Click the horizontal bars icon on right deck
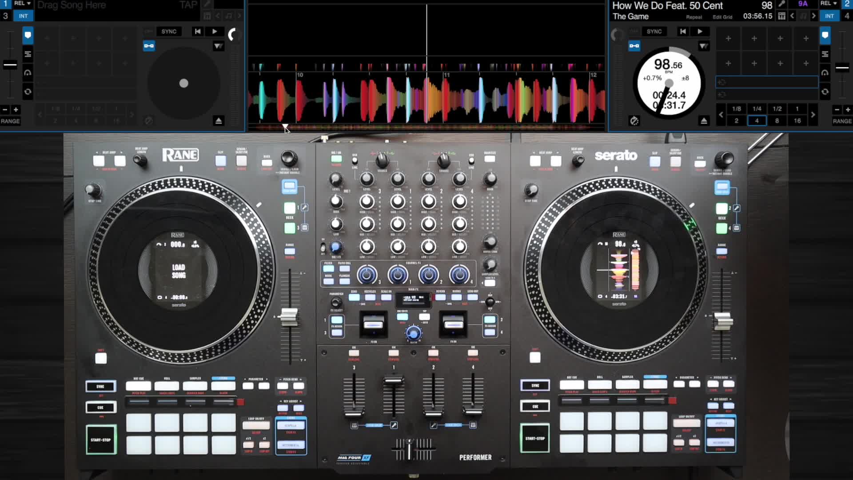 825,54
